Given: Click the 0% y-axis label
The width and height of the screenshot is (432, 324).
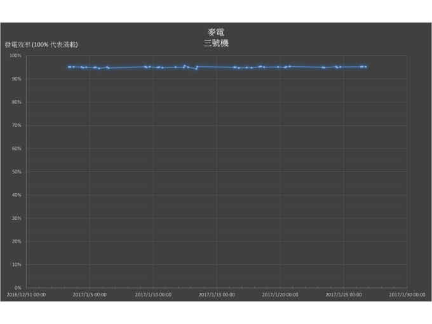Looking at the screenshot, I should [x=18, y=288].
